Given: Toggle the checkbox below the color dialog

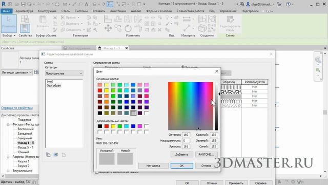Looking at the screenshot, I should tap(96, 172).
